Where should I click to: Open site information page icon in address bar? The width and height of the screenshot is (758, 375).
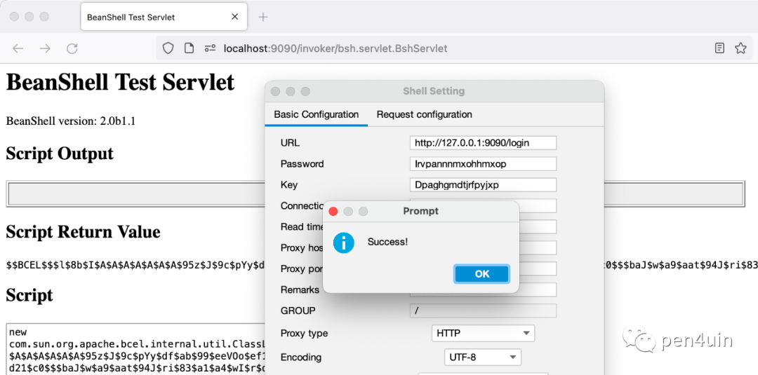pos(189,48)
